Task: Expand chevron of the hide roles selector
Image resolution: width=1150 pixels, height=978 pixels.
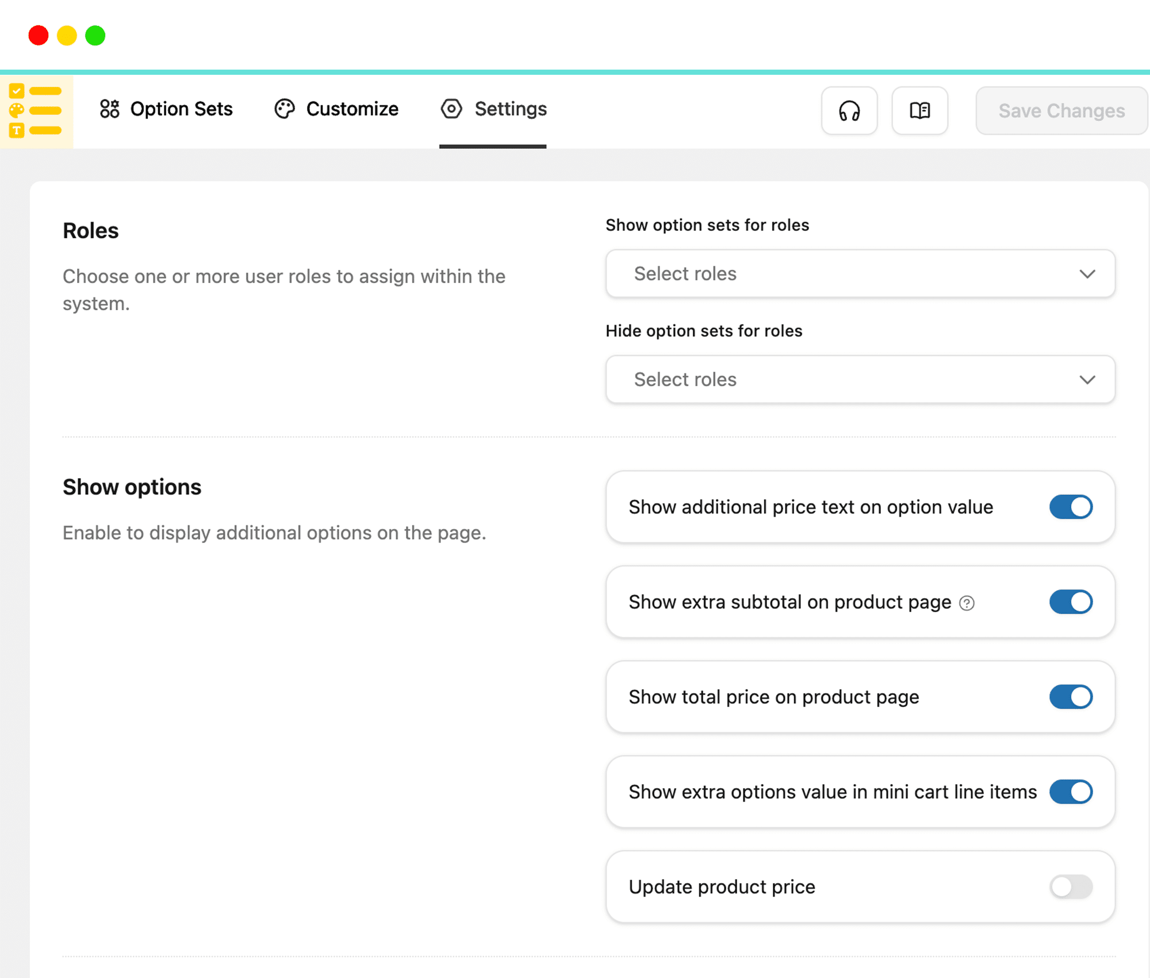Action: [1087, 380]
